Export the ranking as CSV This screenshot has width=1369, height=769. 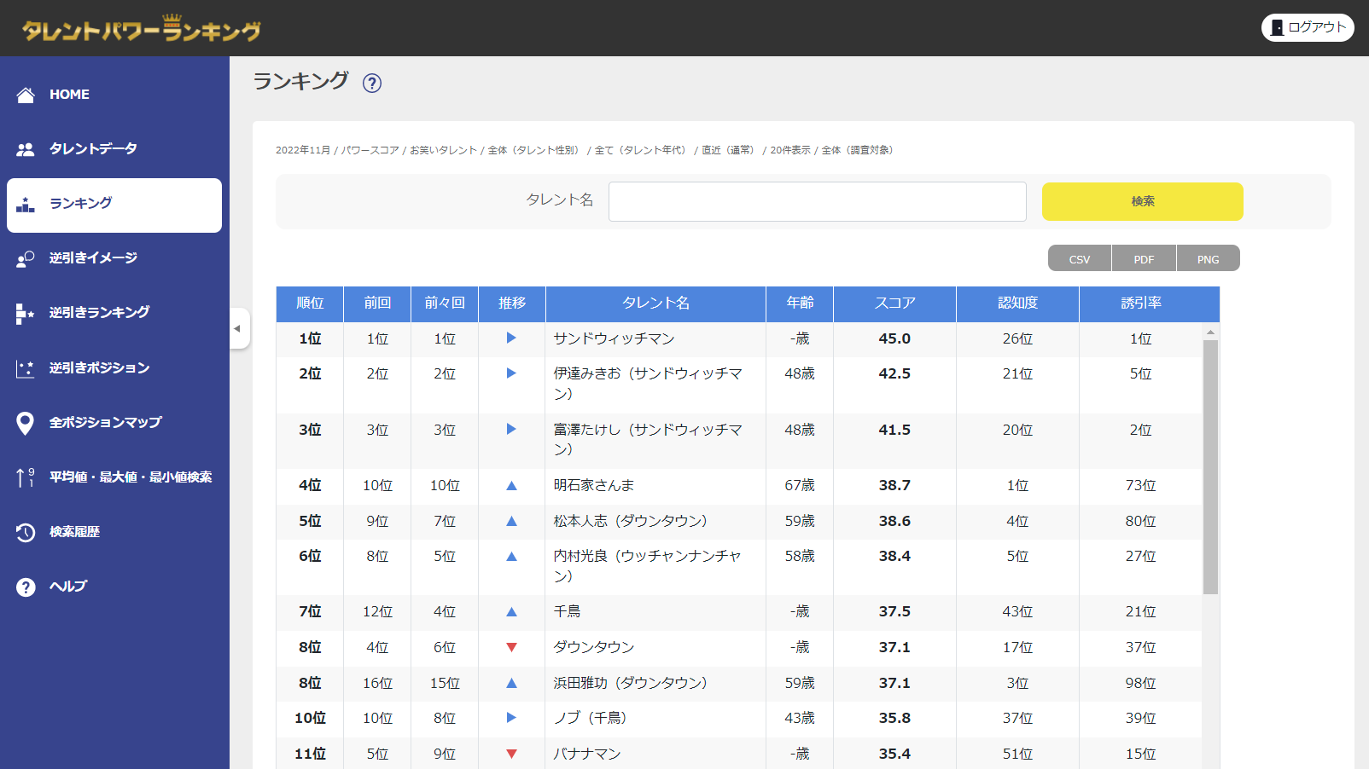1080,259
